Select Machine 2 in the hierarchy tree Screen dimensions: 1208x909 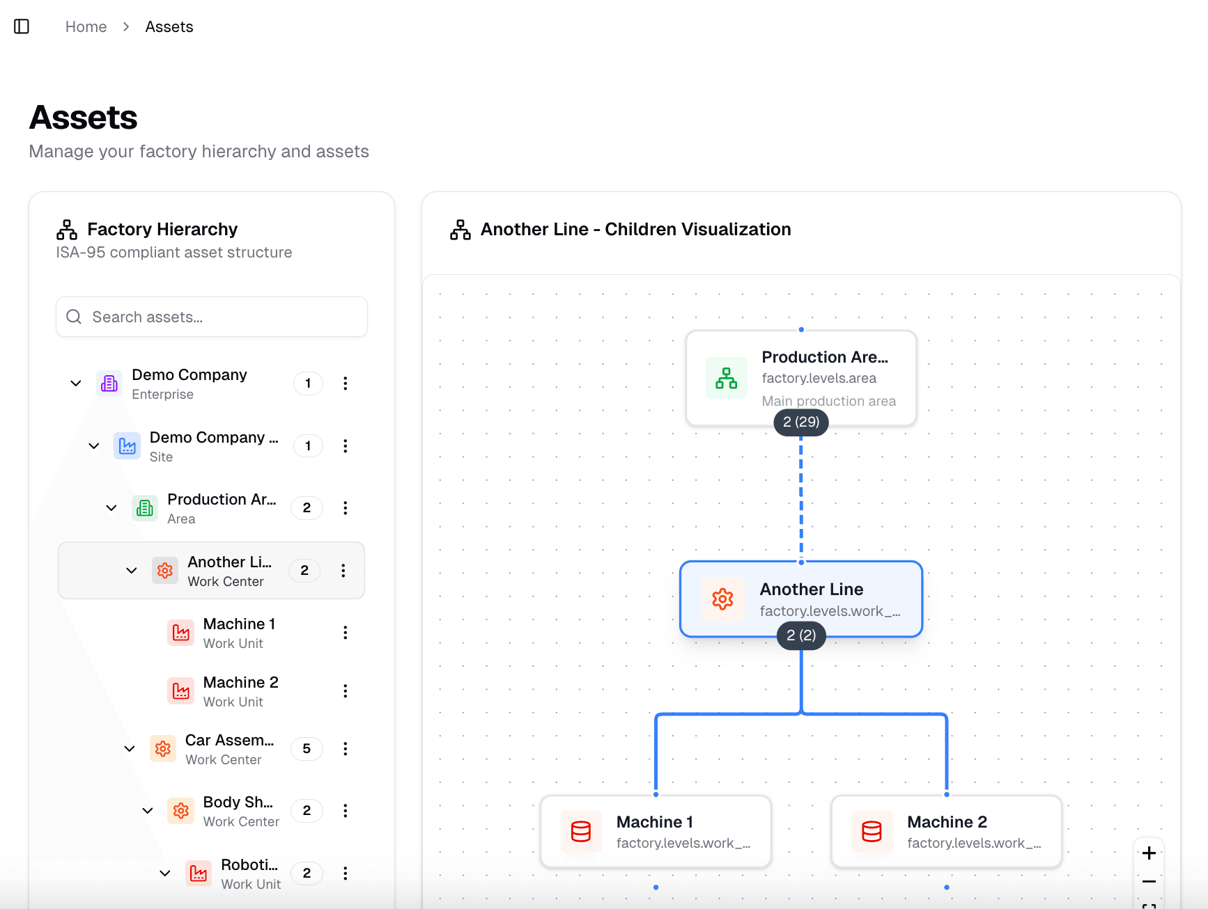pos(240,691)
